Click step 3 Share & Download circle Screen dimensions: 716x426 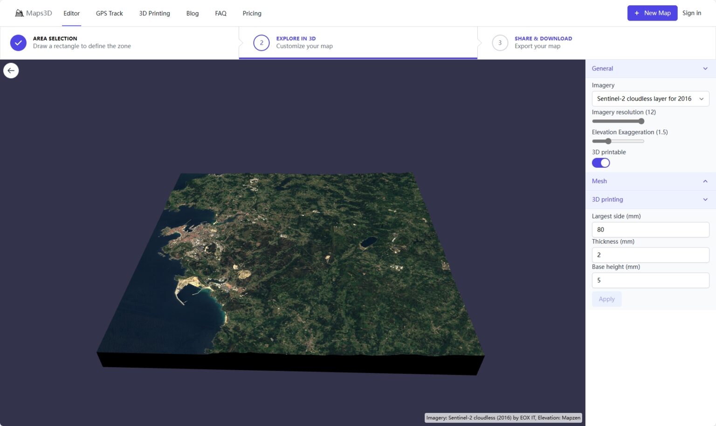click(500, 42)
